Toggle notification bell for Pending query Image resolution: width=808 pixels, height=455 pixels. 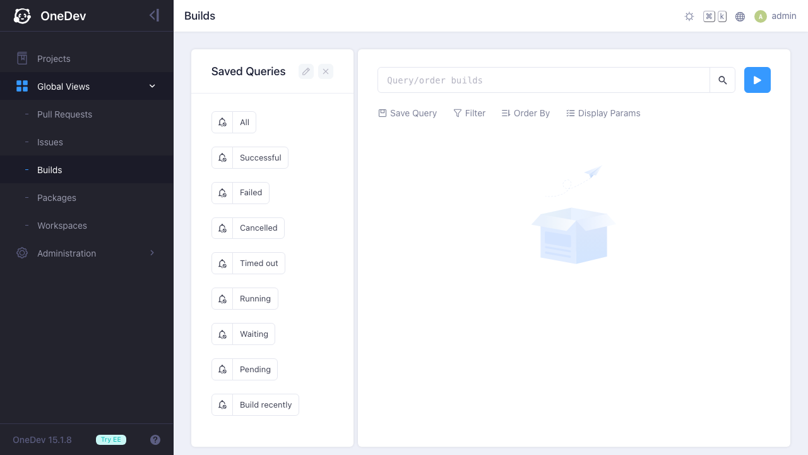[x=222, y=370]
